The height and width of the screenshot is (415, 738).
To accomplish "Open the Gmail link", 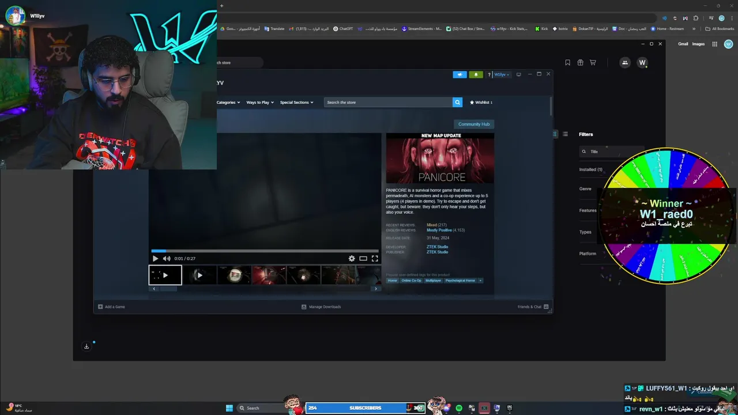I will [683, 44].
